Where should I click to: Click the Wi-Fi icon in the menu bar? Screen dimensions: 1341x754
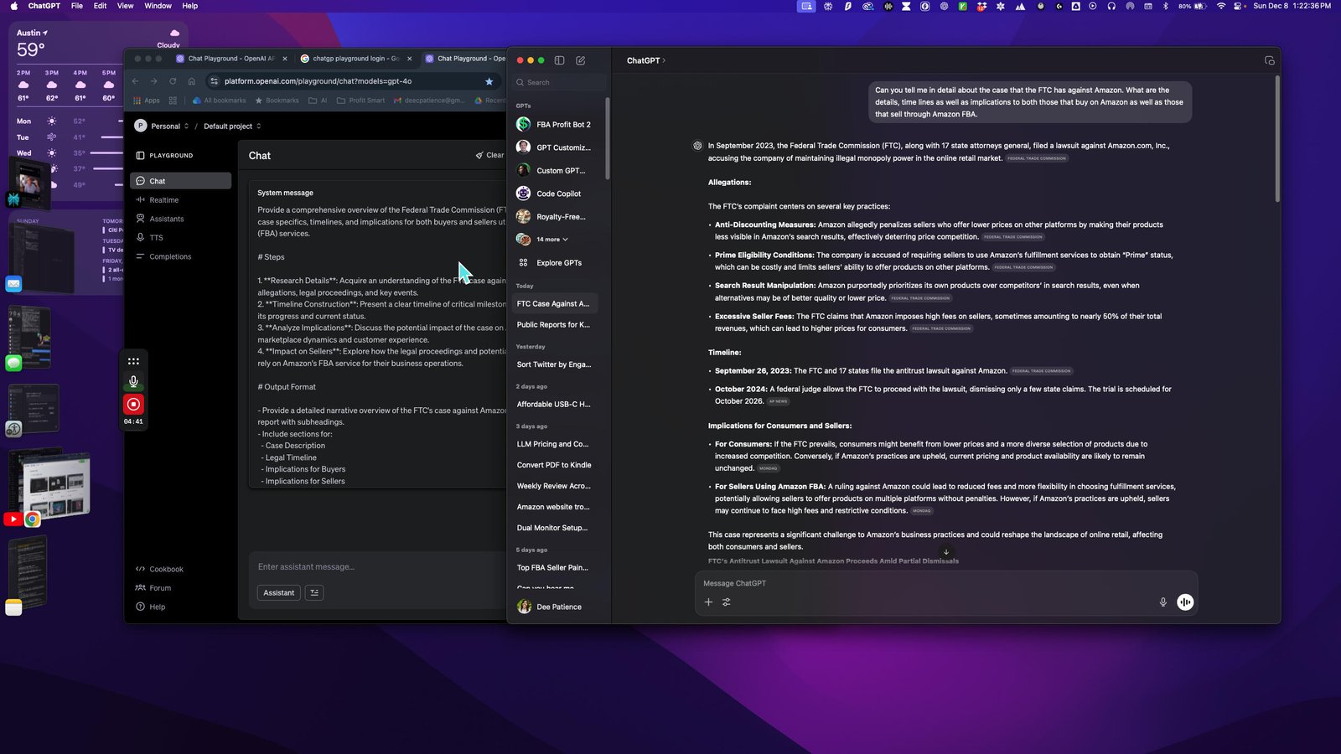click(x=1221, y=6)
